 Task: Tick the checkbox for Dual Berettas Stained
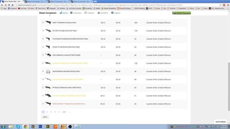coord(43,71)
